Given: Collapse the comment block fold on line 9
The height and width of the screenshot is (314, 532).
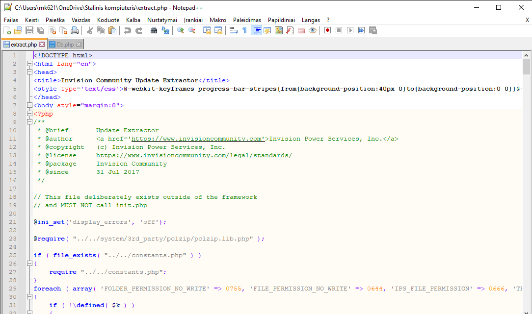Looking at the screenshot, I should 29,122.
